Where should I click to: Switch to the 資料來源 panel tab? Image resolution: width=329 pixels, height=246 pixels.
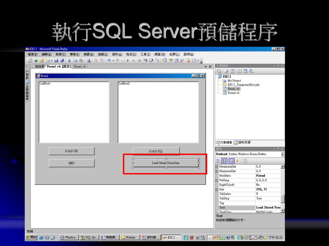tap(242, 143)
